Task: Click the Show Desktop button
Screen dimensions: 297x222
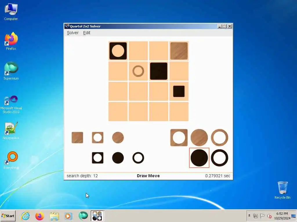Action: tap(294, 216)
